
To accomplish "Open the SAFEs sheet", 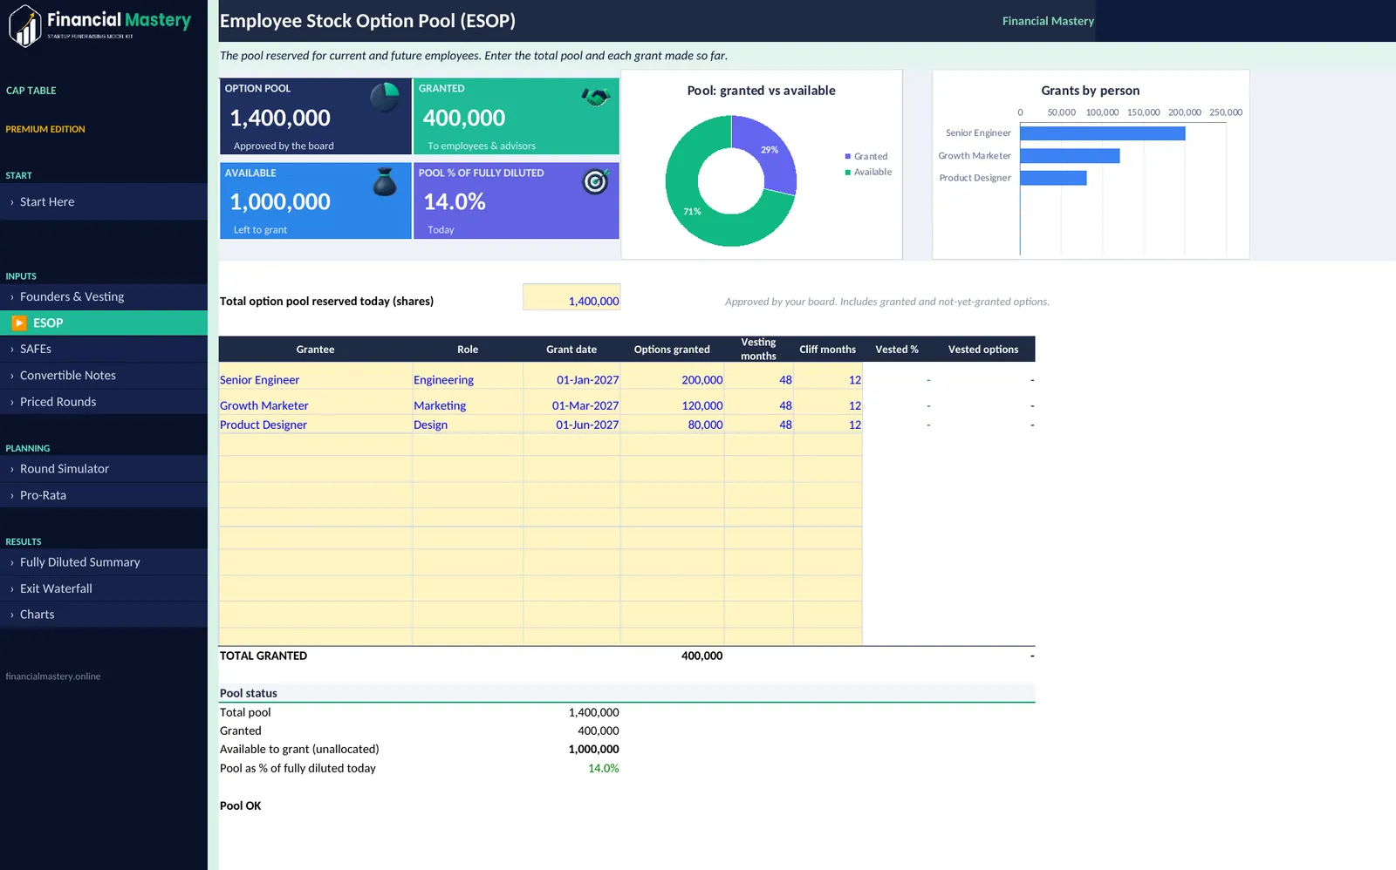I will 104,349.
